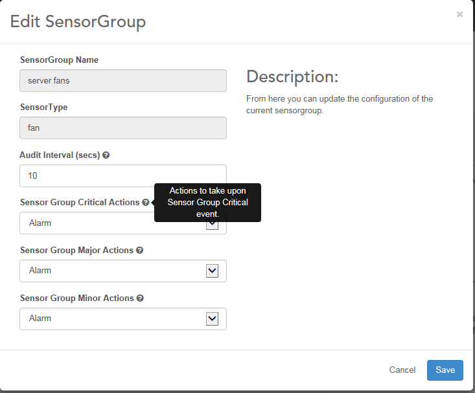Click the Description heading
Viewport: 475px width, 393px height.
coord(292,77)
